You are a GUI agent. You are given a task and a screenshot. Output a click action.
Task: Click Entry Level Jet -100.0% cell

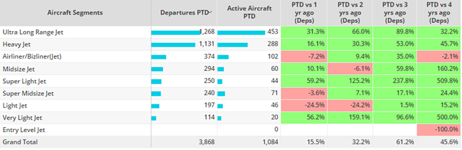440,130
